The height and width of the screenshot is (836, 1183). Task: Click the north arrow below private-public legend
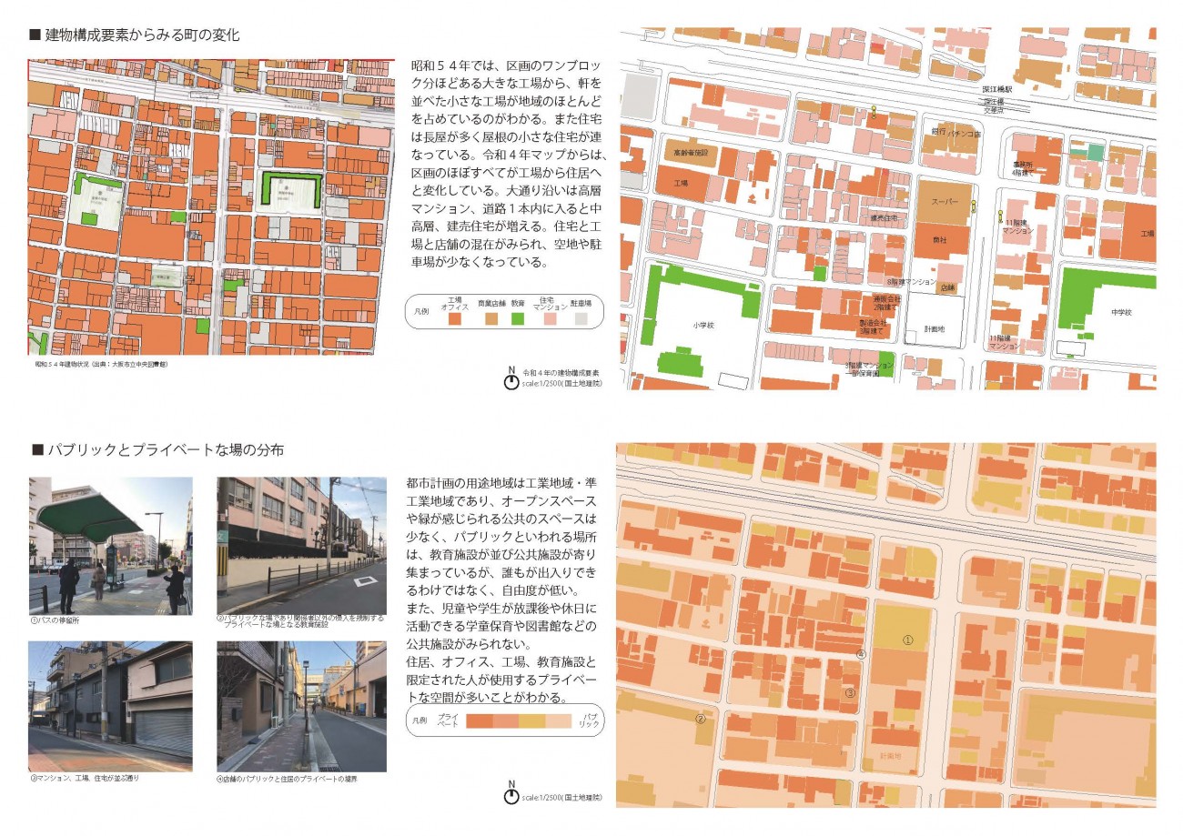coord(511,794)
